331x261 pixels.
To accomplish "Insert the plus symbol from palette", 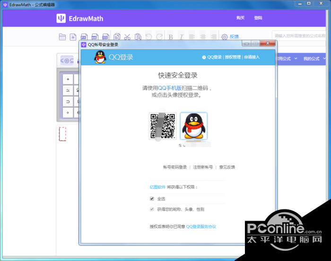I will coord(68,79).
